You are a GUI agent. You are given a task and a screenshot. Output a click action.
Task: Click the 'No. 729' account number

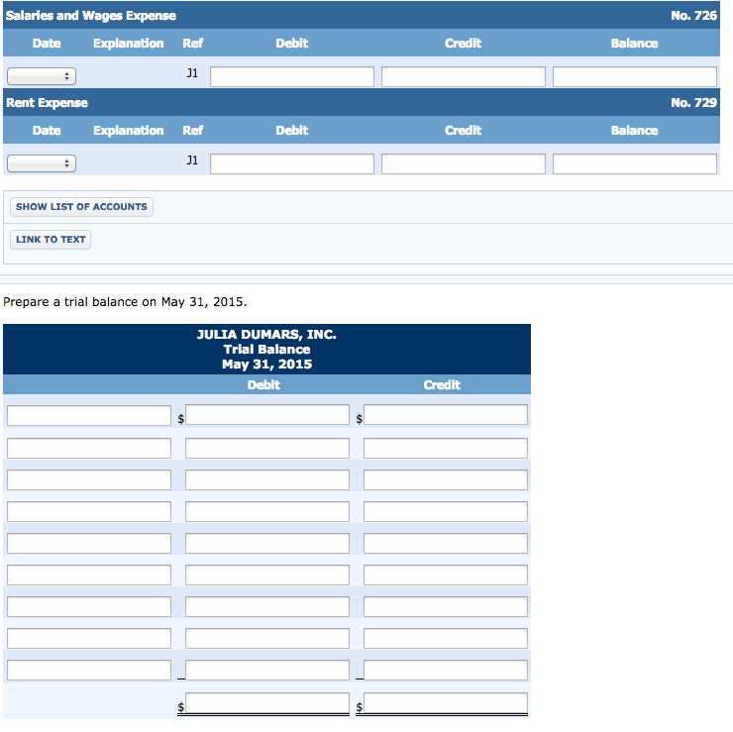(693, 102)
